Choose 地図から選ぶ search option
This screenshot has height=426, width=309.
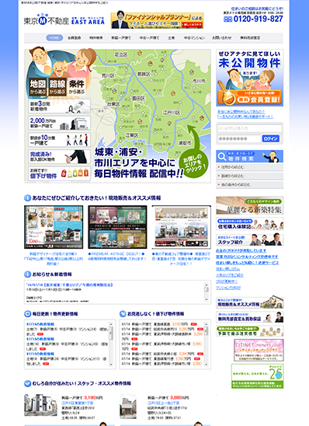click(x=38, y=87)
